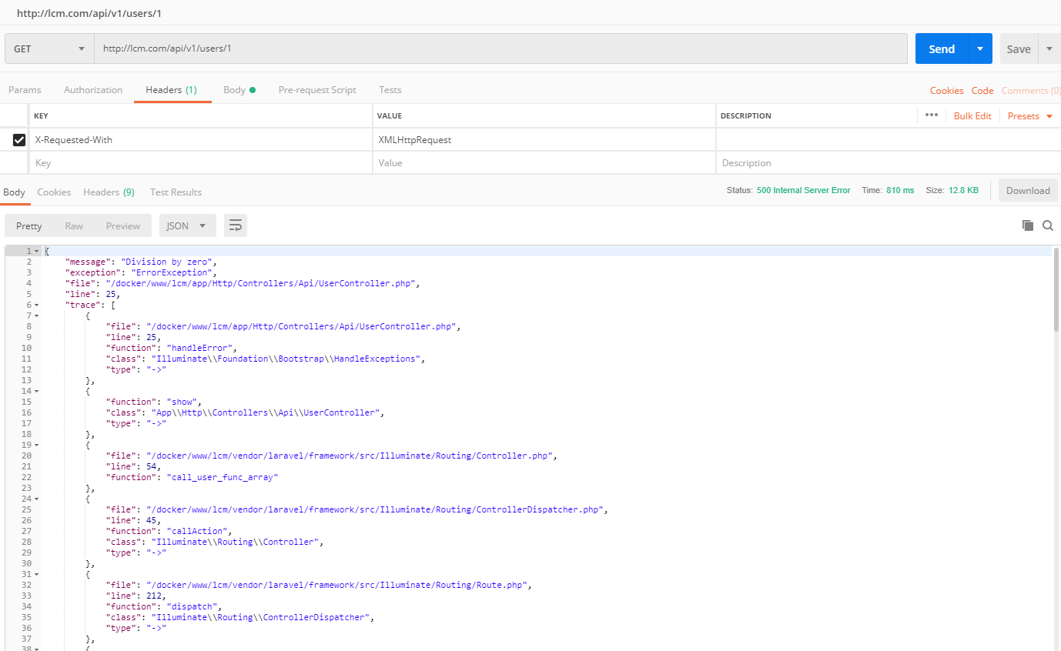The height and width of the screenshot is (651, 1061).
Task: Click the 810 ms response time
Action: (900, 190)
